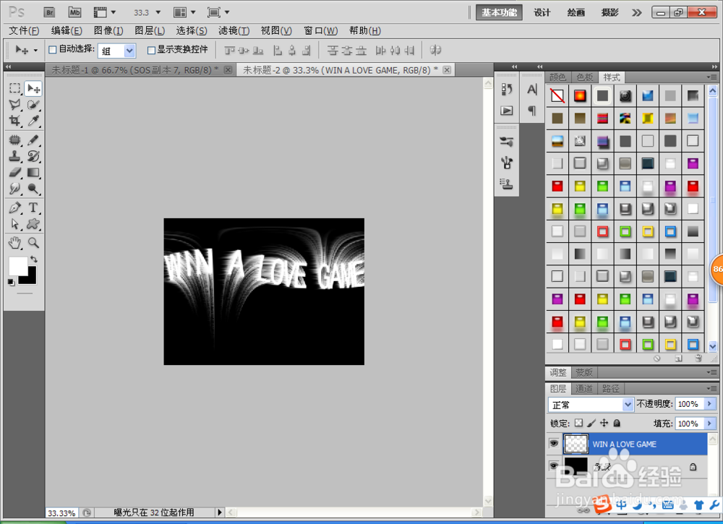This screenshot has height=524, width=723.
Task: Click the zoom percentage field in status bar
Action: tap(61, 512)
